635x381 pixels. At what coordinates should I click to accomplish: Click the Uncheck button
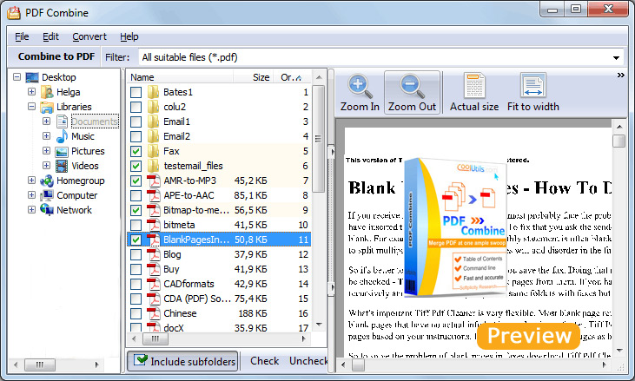tap(308, 361)
